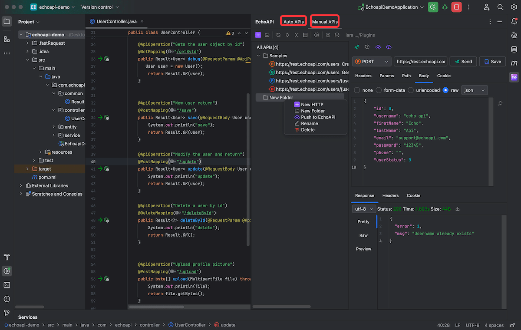The image size is (521, 330).
Task: Click the paper plane share icon near All APIs
Action: (356, 47)
